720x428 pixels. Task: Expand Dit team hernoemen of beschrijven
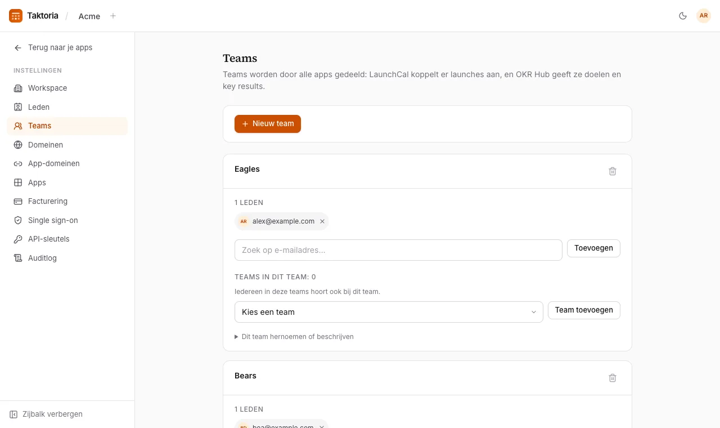pos(294,337)
